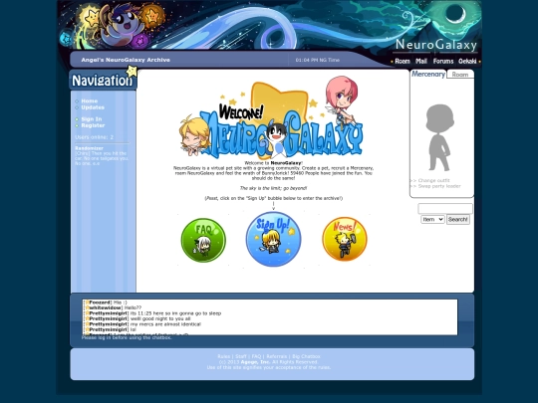
Task: Click Register in Navigation
Action: pos(93,125)
